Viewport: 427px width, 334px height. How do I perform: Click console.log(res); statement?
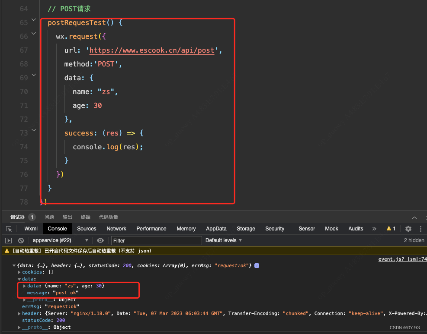[108, 147]
